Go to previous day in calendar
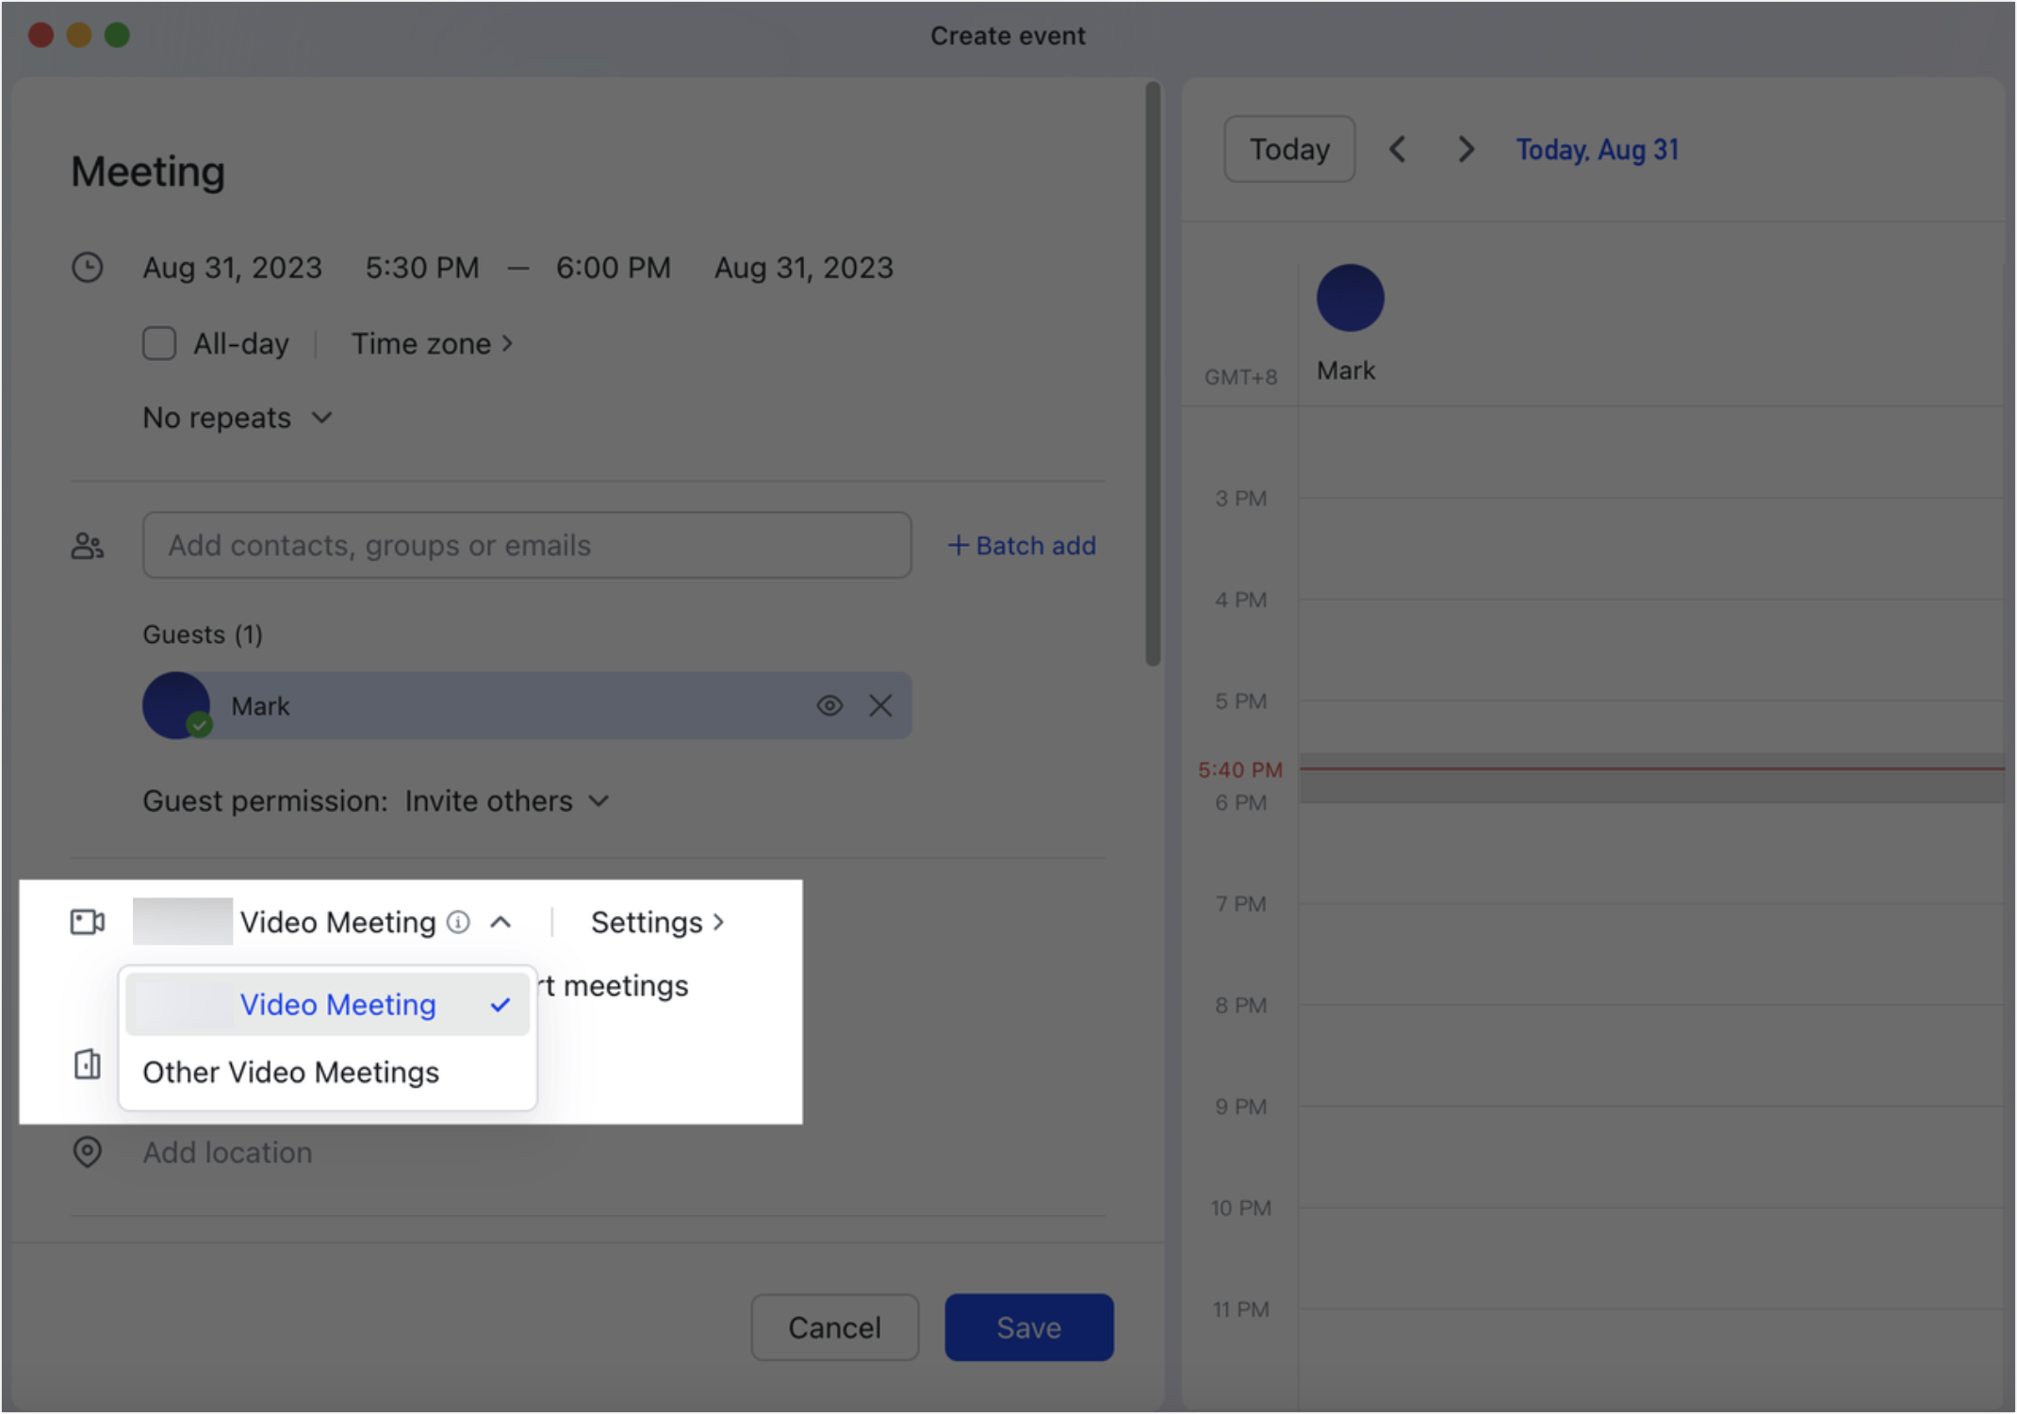Viewport: 2017px width, 1414px height. (1398, 149)
